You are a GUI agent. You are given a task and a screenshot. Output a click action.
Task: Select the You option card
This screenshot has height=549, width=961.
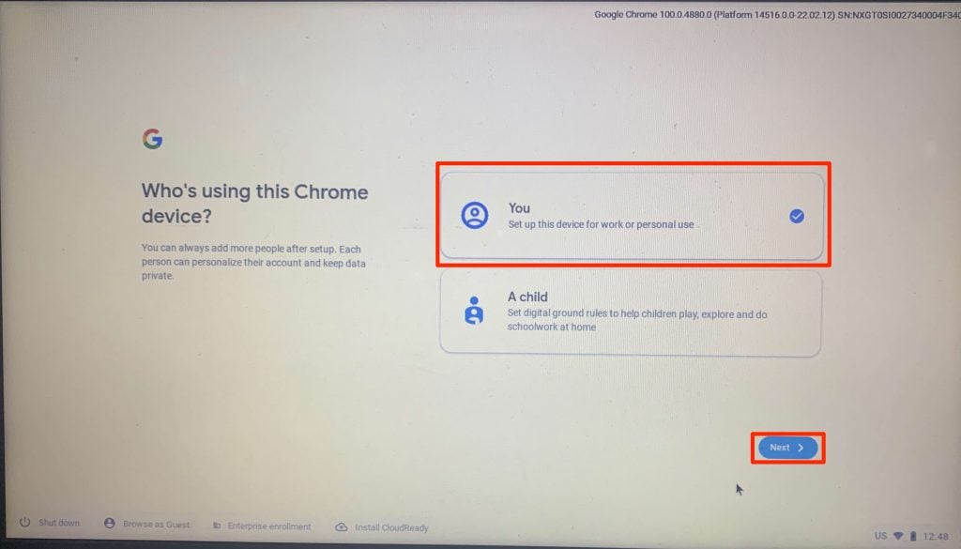[632, 216]
